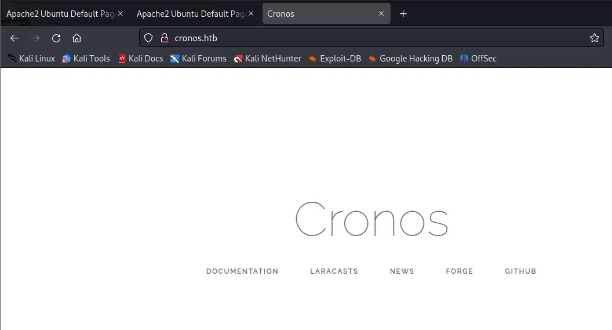This screenshot has height=330, width=612.
Task: Switch to the second Apache2 Ubuntu Default Page tab
Action: [x=191, y=14]
